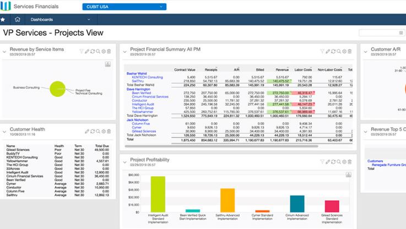
Task: Click the dashboard search field at top right
Action: coord(381,33)
